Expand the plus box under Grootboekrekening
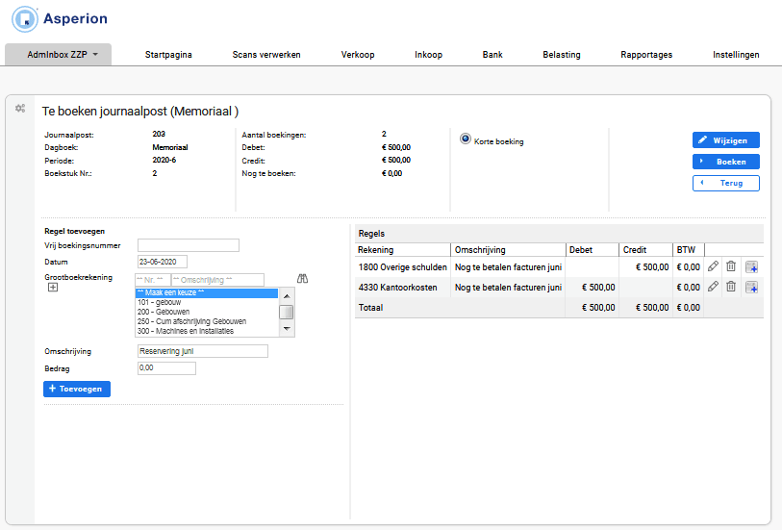Viewport: 782px width, 530px height. pos(53,288)
